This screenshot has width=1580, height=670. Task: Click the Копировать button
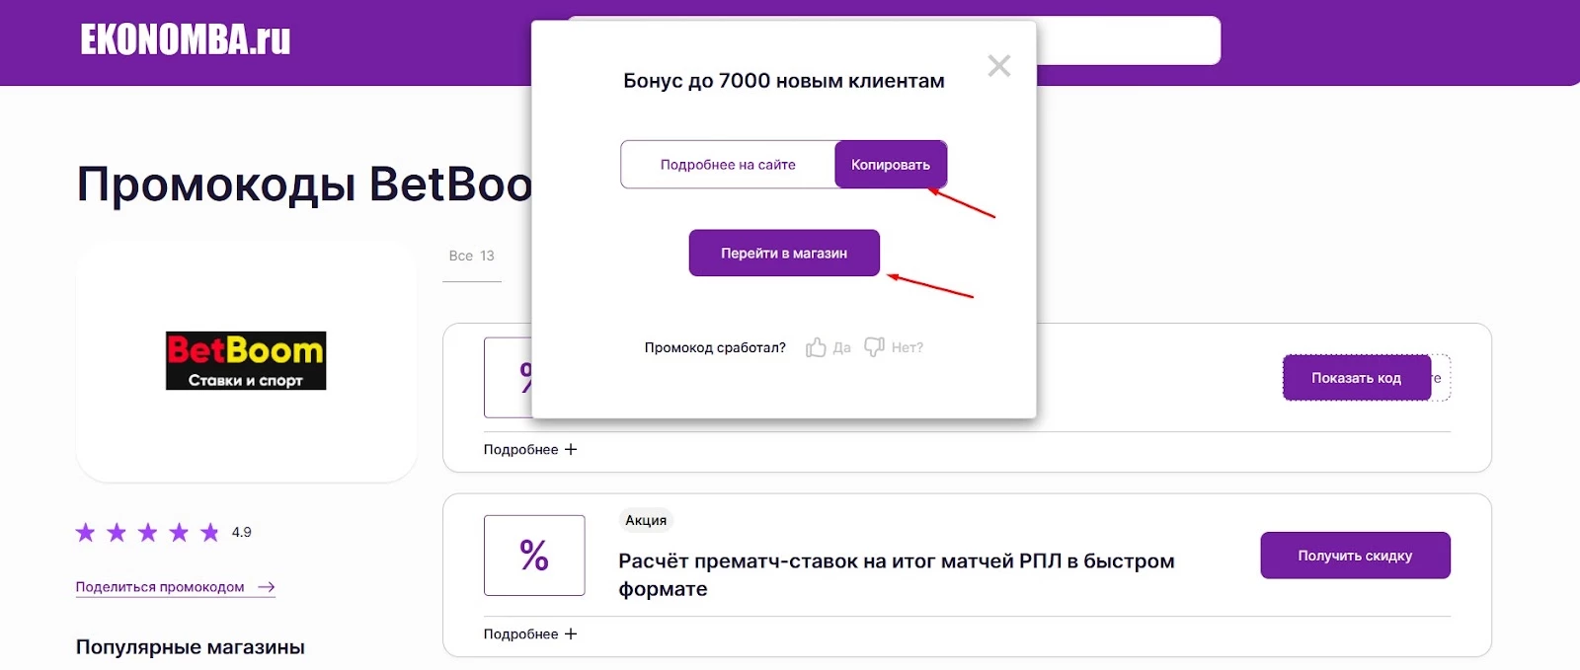(x=891, y=165)
